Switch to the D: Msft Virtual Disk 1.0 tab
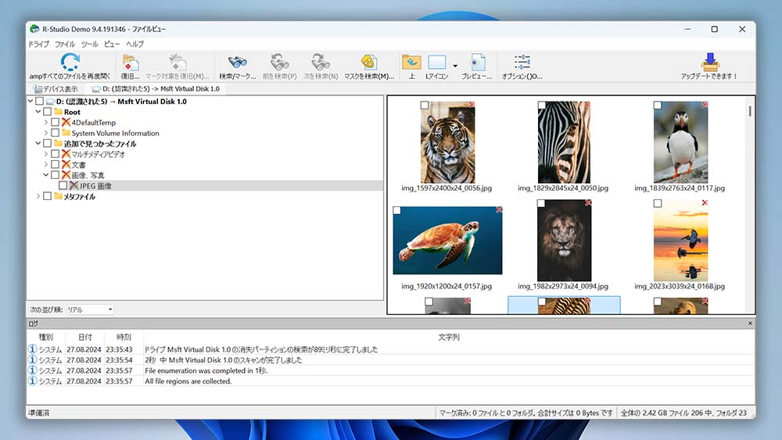The image size is (782, 440). [156, 88]
